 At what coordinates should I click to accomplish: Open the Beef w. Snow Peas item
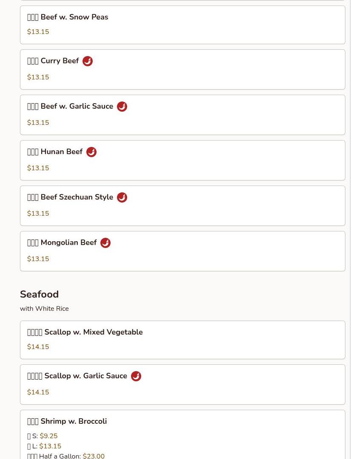pyautogui.click(x=74, y=17)
